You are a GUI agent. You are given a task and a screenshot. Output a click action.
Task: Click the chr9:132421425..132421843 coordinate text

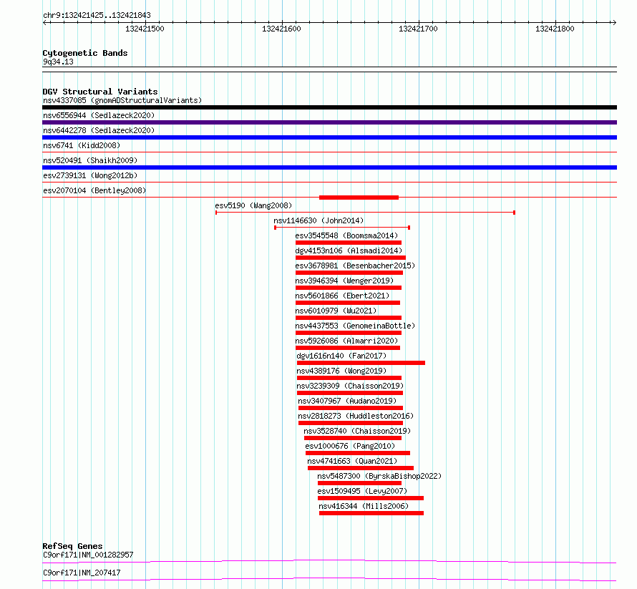click(x=97, y=15)
